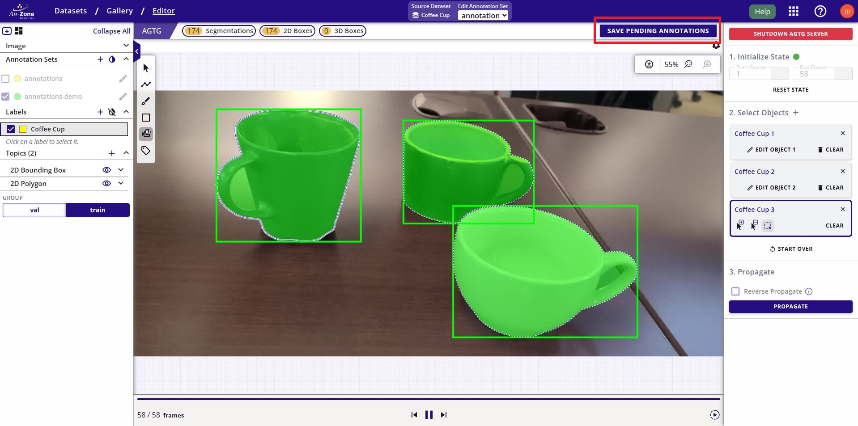Select the brush tool
The image size is (858, 426).
coord(146,101)
